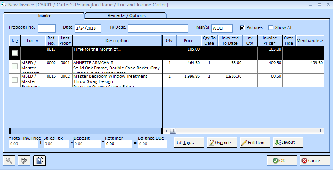Image resolution: width=333 pixels, height=170 pixels.
Task: Click into the Proposal No. field
Action: coord(47,29)
